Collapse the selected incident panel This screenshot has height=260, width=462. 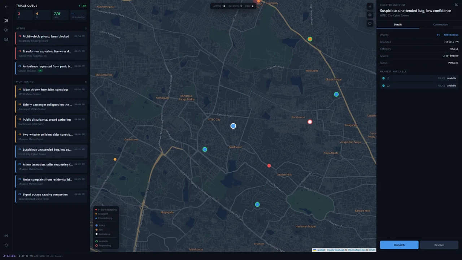(x=457, y=5)
